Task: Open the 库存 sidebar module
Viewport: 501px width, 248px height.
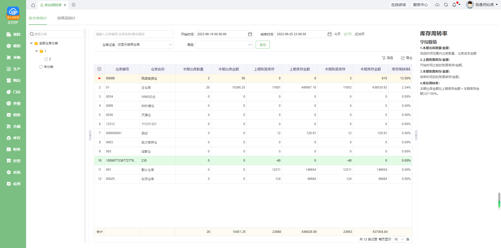Action: (x=13, y=138)
